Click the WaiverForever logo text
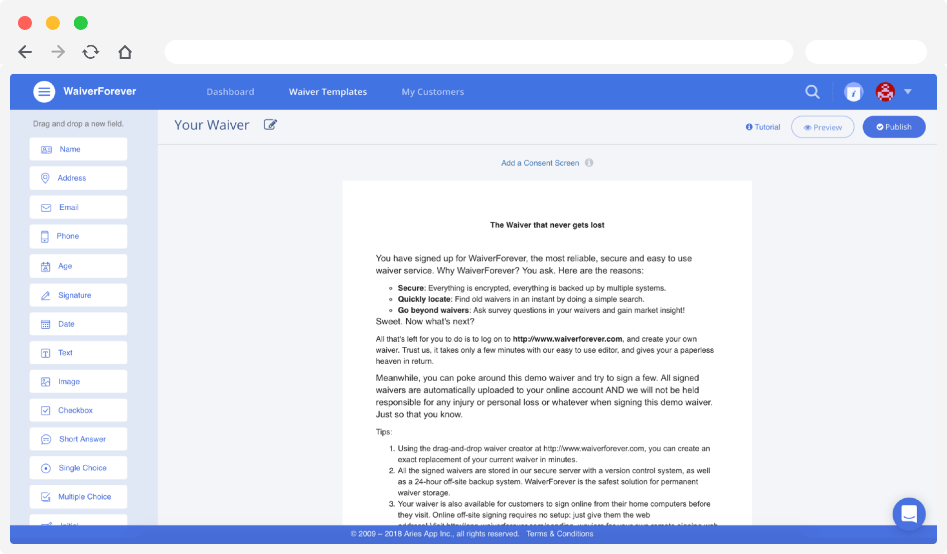This screenshot has width=947, height=554. 100,91
